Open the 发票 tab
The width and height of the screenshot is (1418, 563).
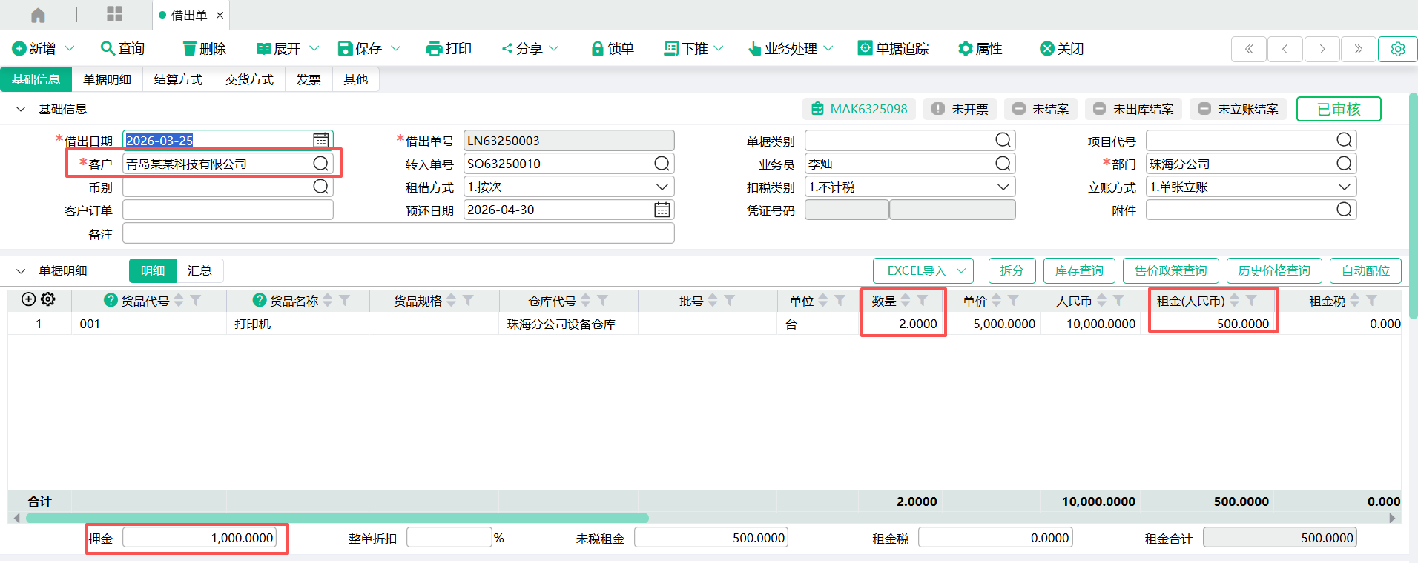point(309,80)
